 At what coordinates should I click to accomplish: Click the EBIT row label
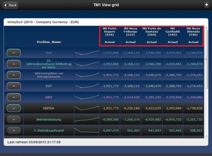coord(49,97)
